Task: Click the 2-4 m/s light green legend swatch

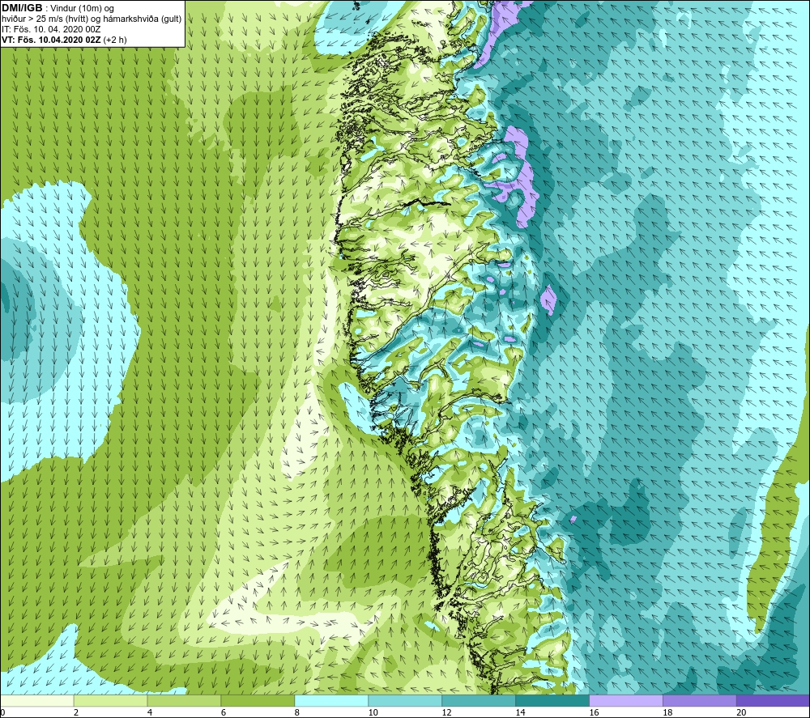Action: [x=110, y=701]
